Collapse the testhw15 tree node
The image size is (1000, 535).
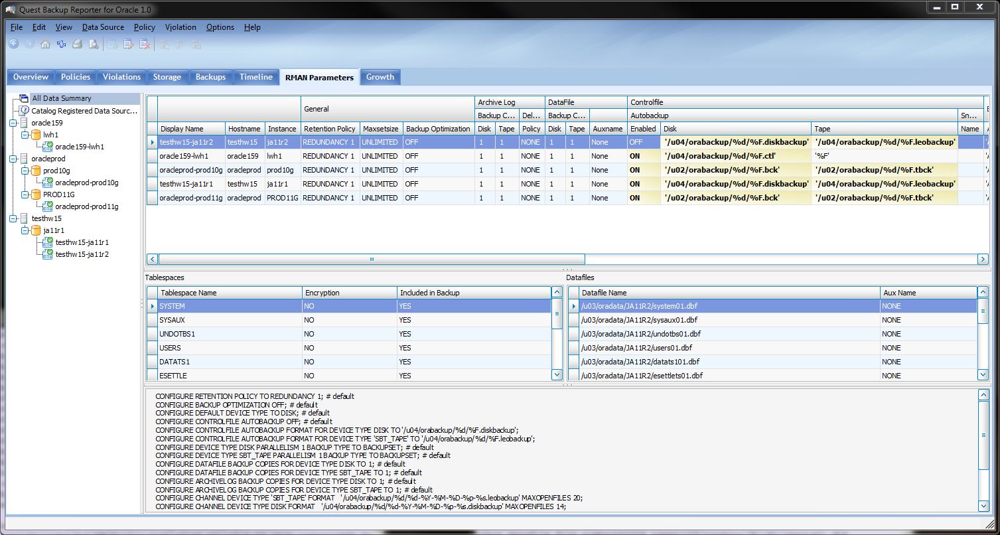tap(13, 218)
